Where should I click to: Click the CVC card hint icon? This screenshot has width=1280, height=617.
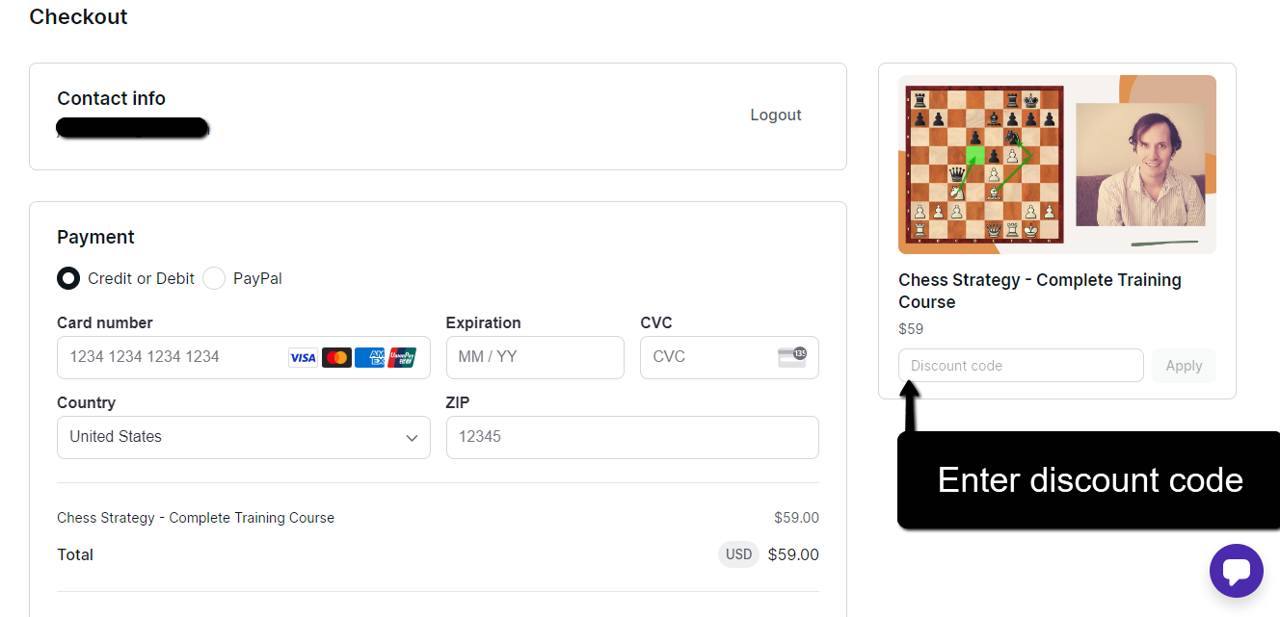coord(791,357)
